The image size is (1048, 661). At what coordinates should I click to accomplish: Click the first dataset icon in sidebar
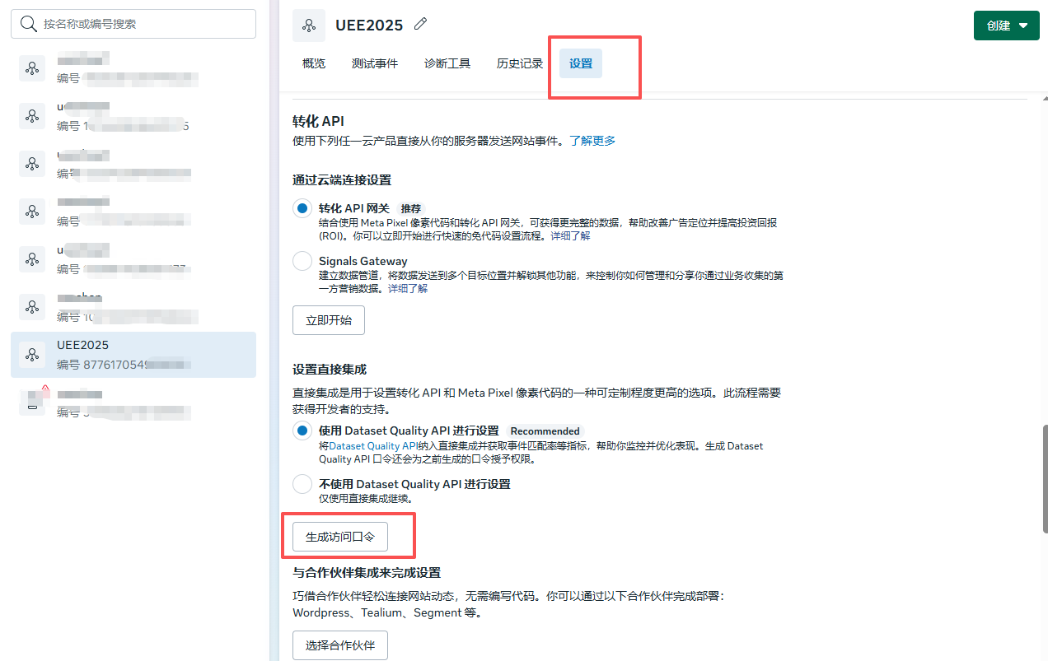click(x=32, y=68)
